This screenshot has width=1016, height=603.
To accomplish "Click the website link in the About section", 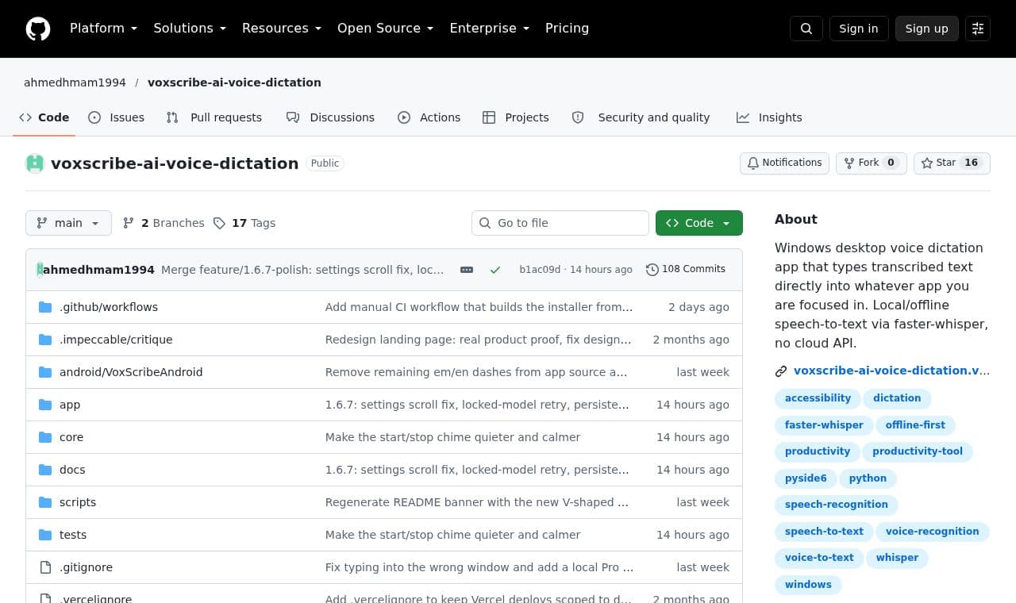I will [x=891, y=371].
